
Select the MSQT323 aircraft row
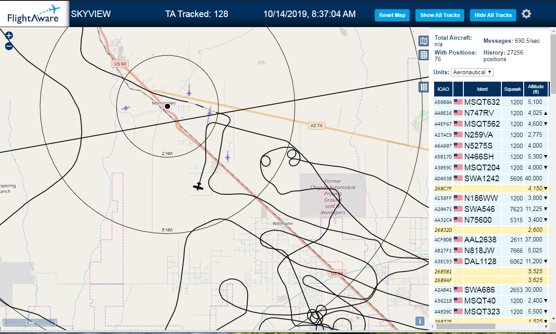coord(491,312)
